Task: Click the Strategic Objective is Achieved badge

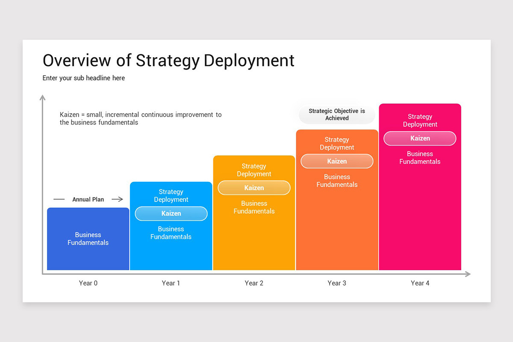Action: click(x=337, y=115)
